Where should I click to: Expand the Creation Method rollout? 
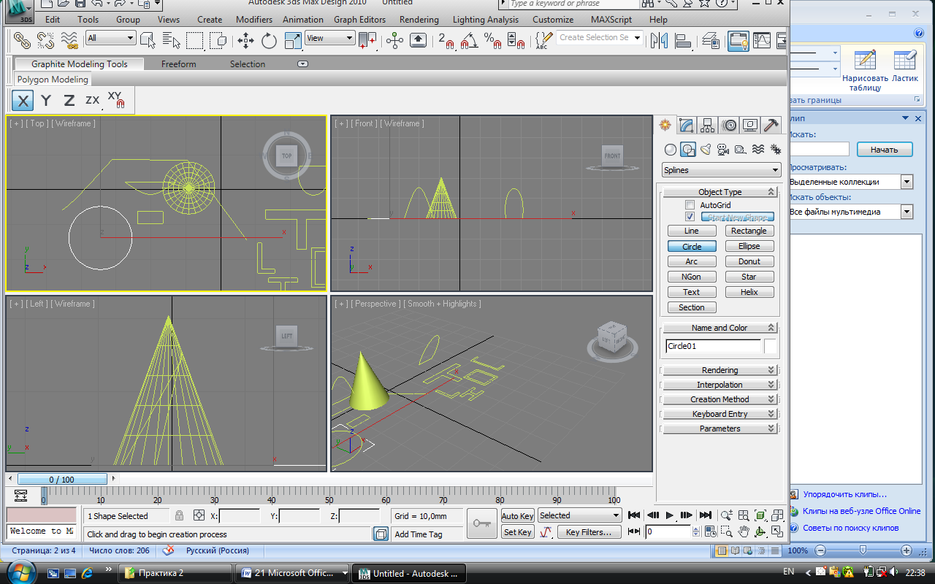[x=720, y=399]
